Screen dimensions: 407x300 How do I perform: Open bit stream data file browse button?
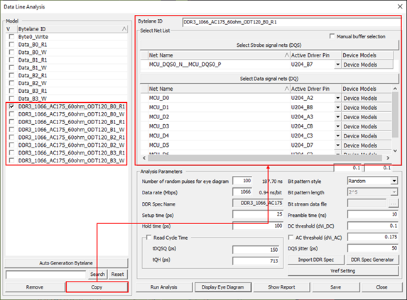pos(394,204)
